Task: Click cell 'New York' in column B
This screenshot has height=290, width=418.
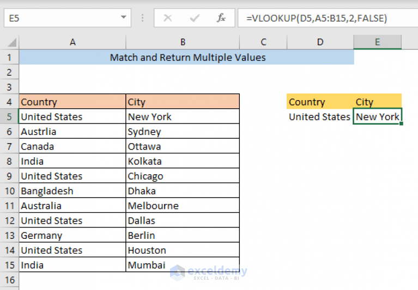Action: [x=183, y=116]
